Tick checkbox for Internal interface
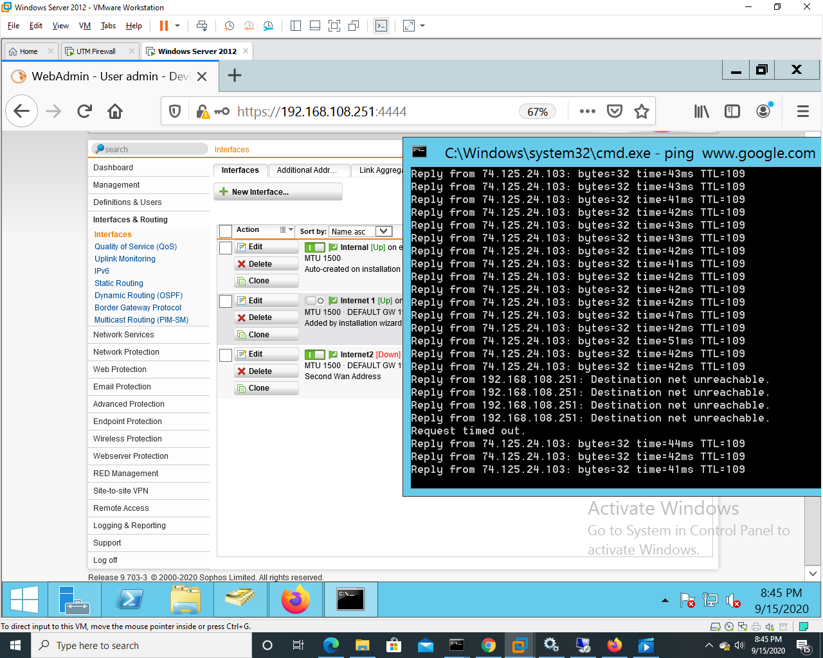Screen dimensions: 823x658 pyautogui.click(x=226, y=247)
